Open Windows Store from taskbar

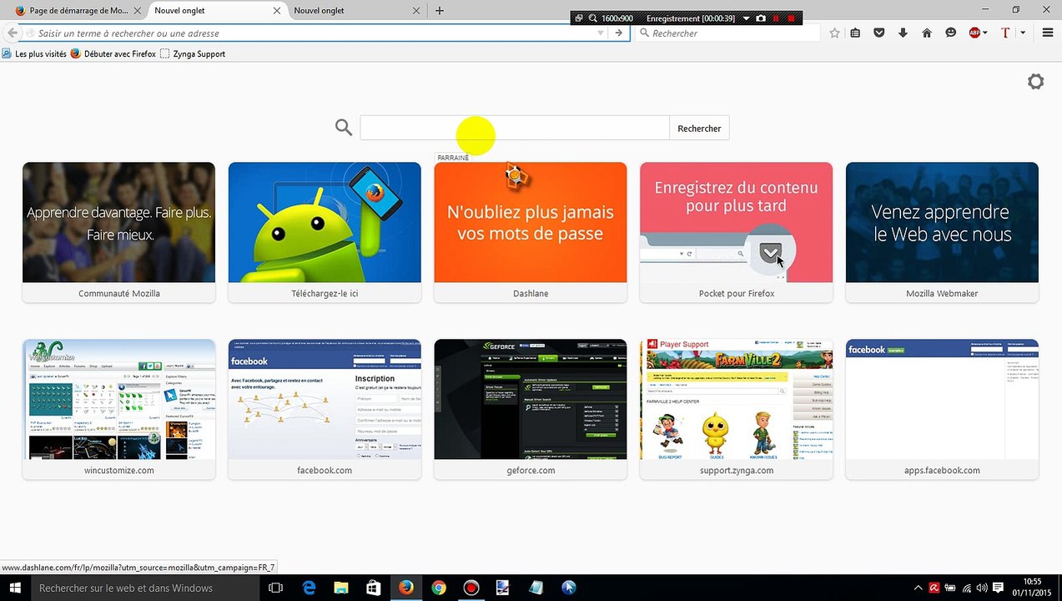pyautogui.click(x=374, y=588)
